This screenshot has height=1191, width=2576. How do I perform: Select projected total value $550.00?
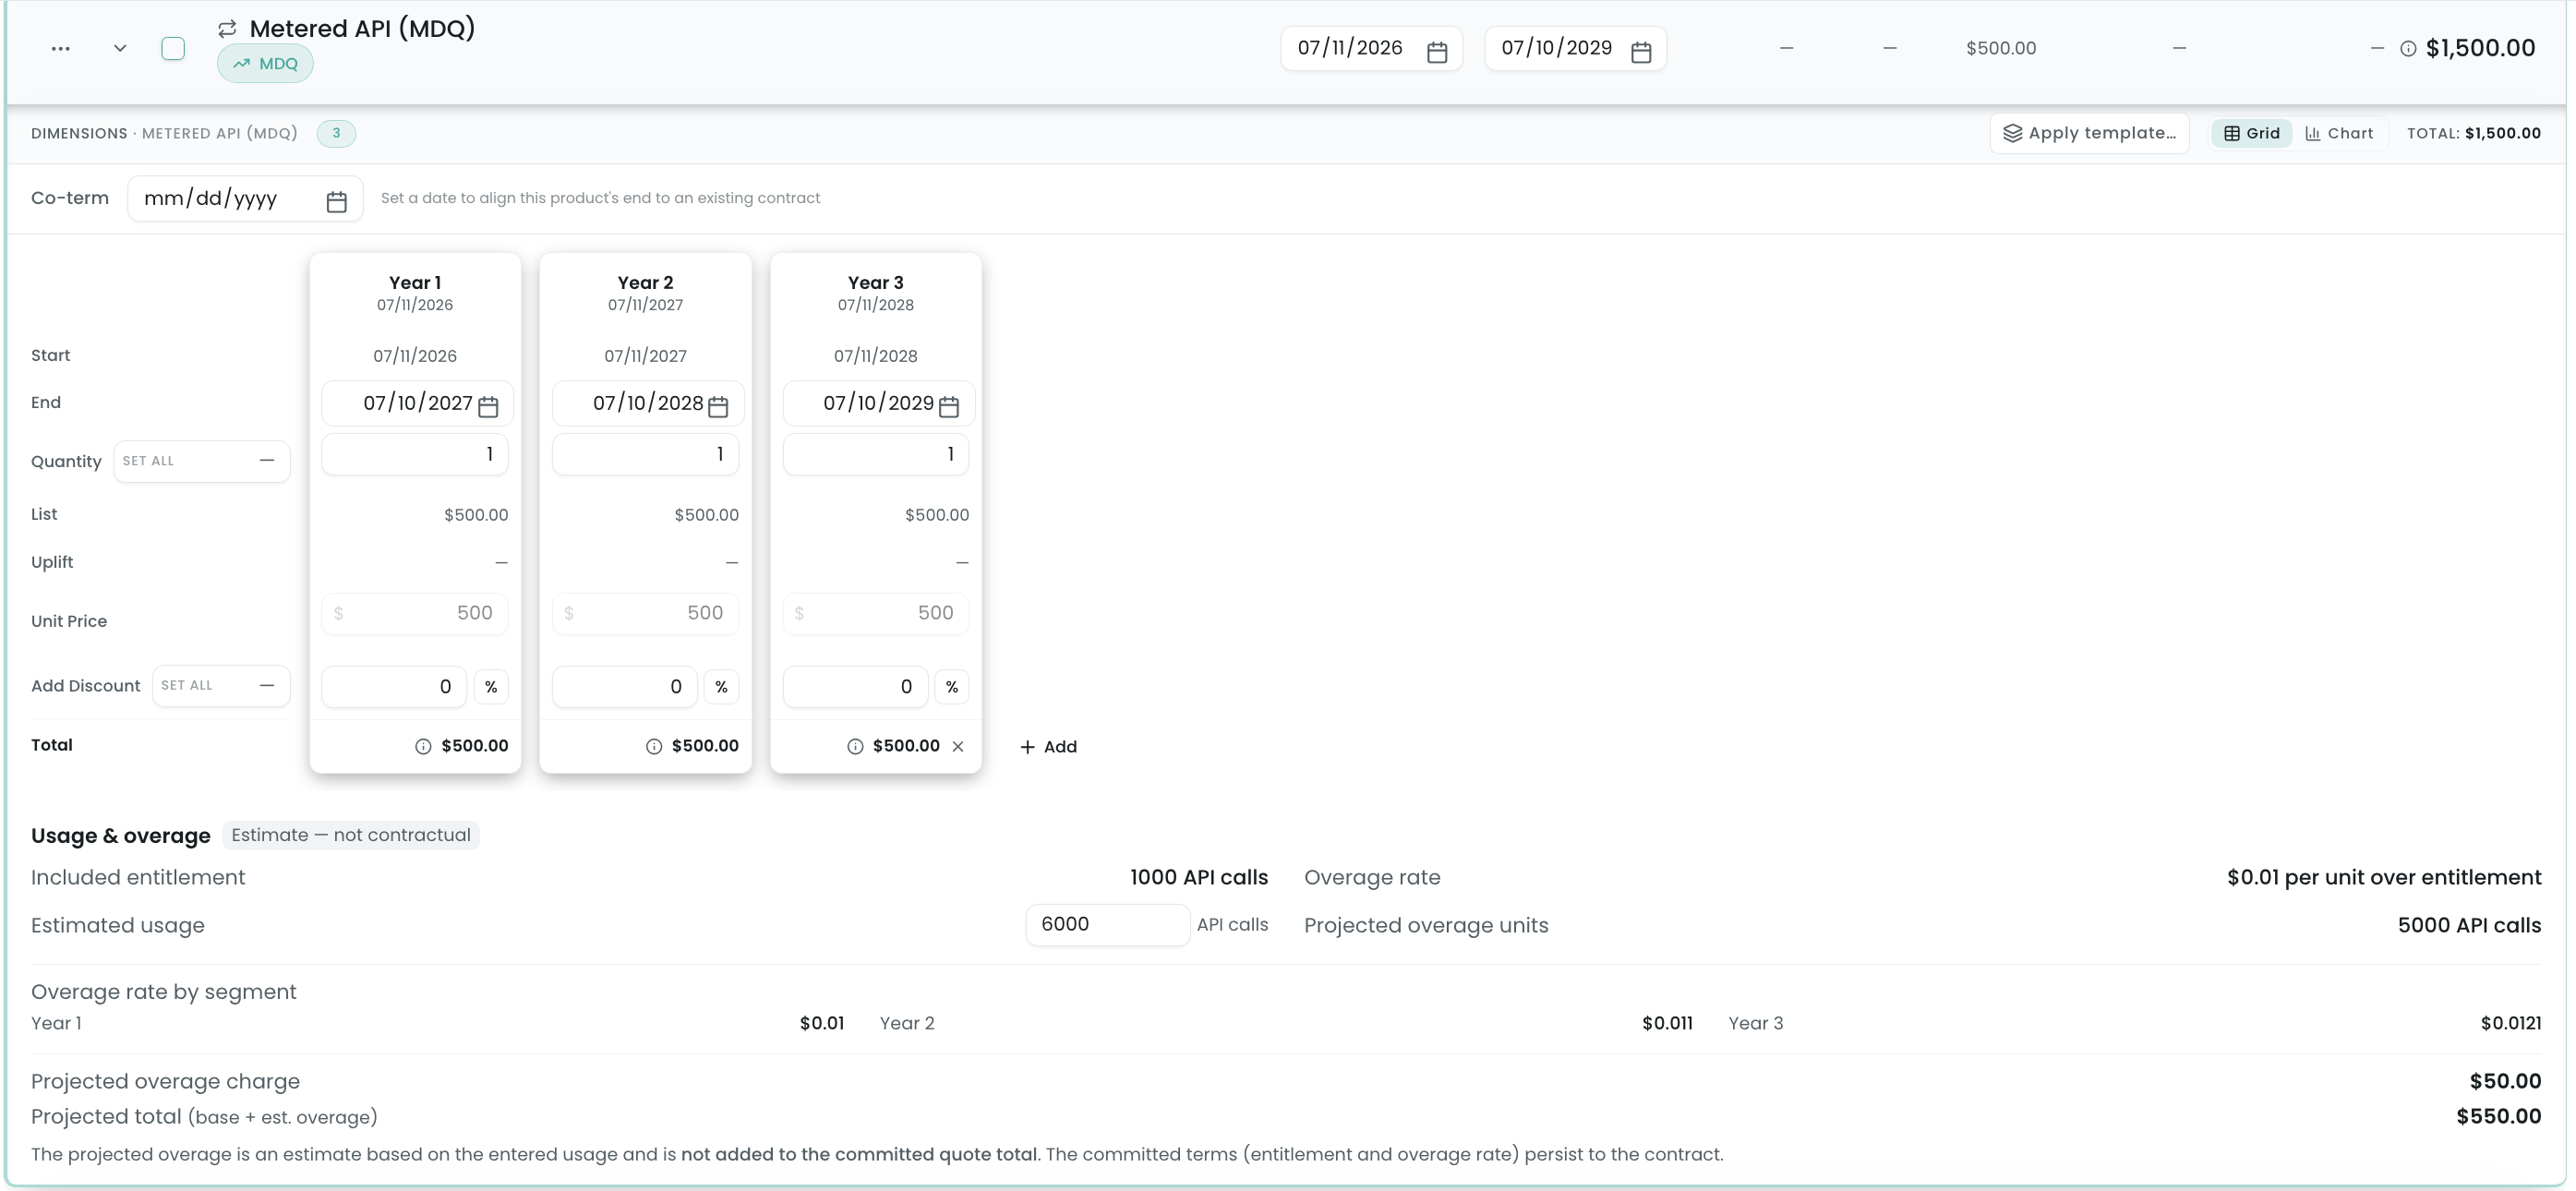point(2498,1117)
